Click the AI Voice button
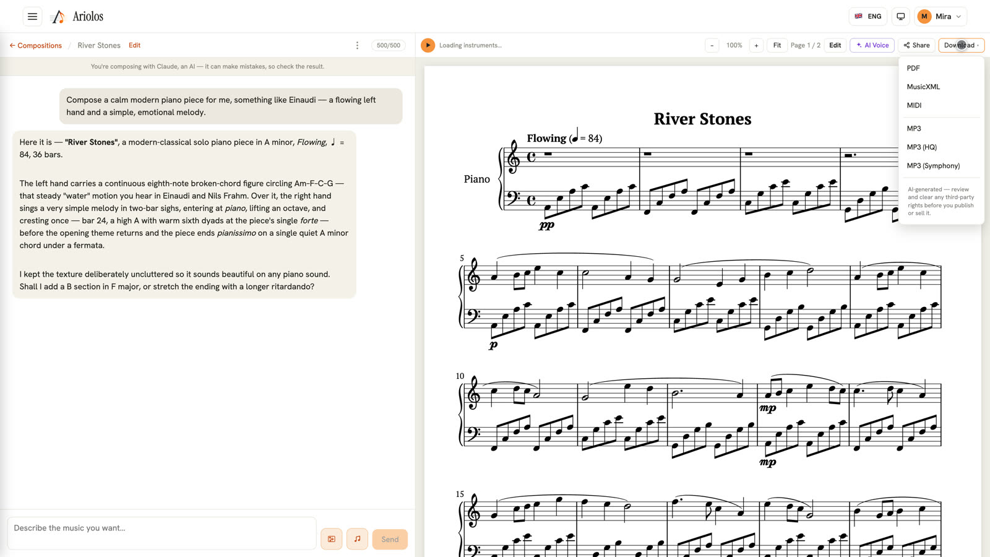 [872, 45]
